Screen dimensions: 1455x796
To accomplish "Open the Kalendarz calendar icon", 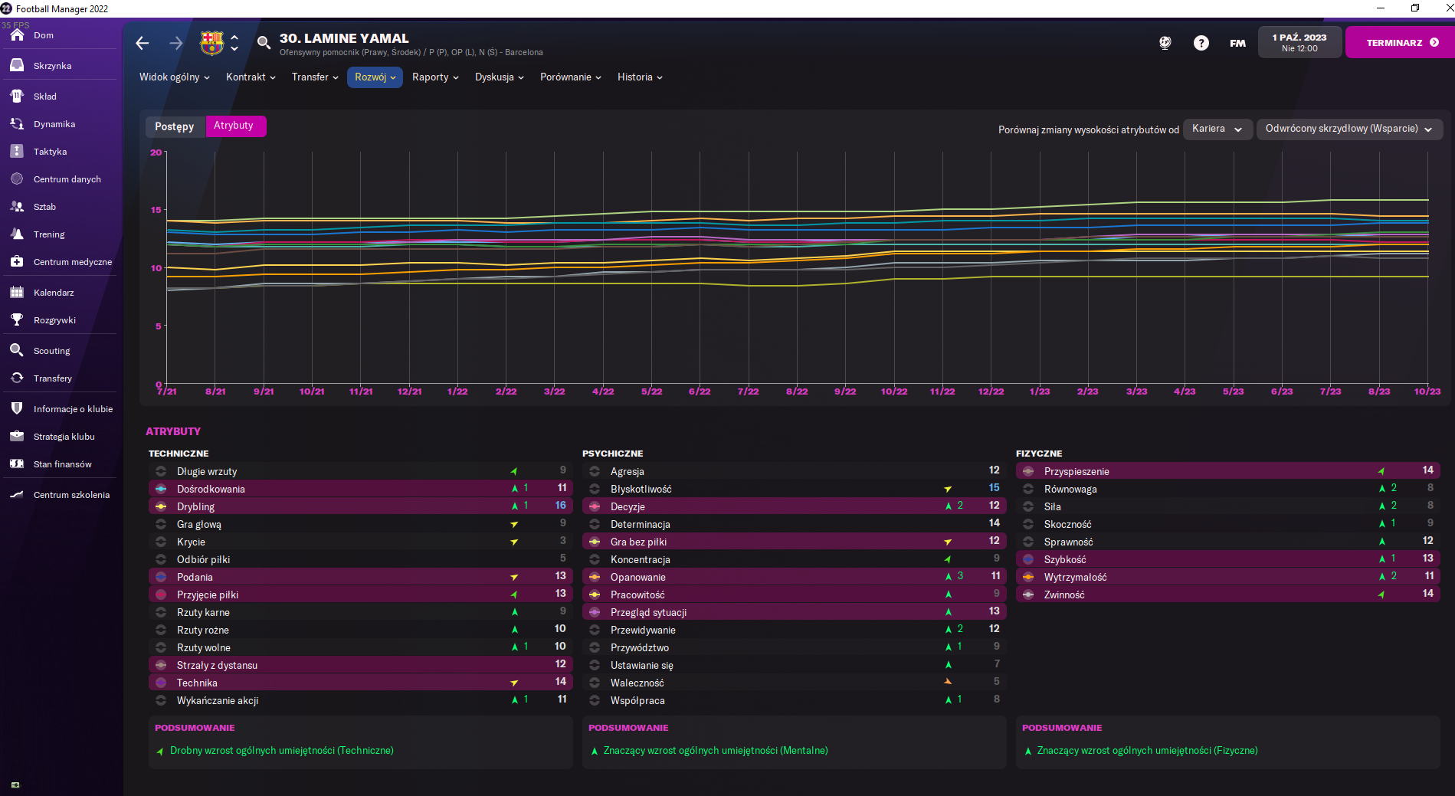I will [17, 293].
